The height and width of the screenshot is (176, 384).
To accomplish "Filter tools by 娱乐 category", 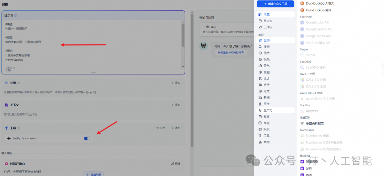I will tap(275, 129).
